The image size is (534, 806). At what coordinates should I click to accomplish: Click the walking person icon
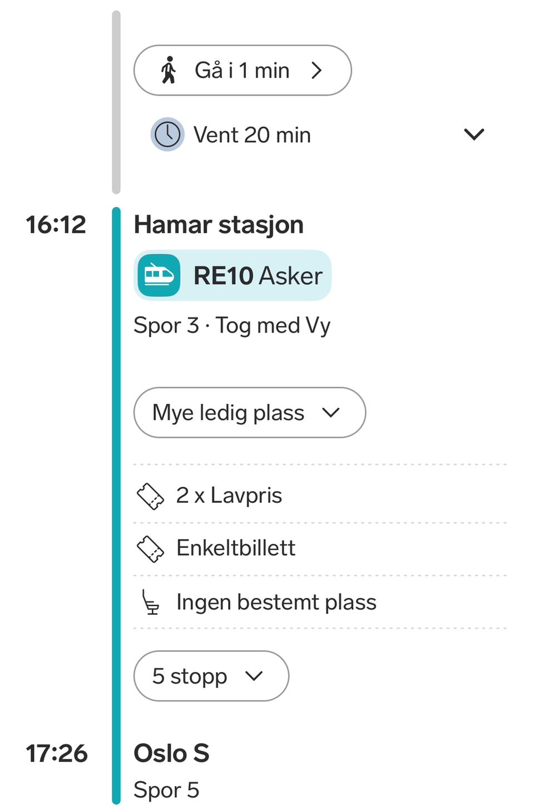pos(169,71)
